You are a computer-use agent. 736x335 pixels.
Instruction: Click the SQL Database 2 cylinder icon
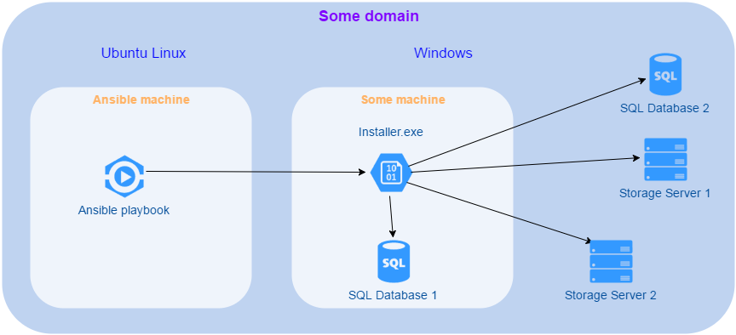(665, 75)
